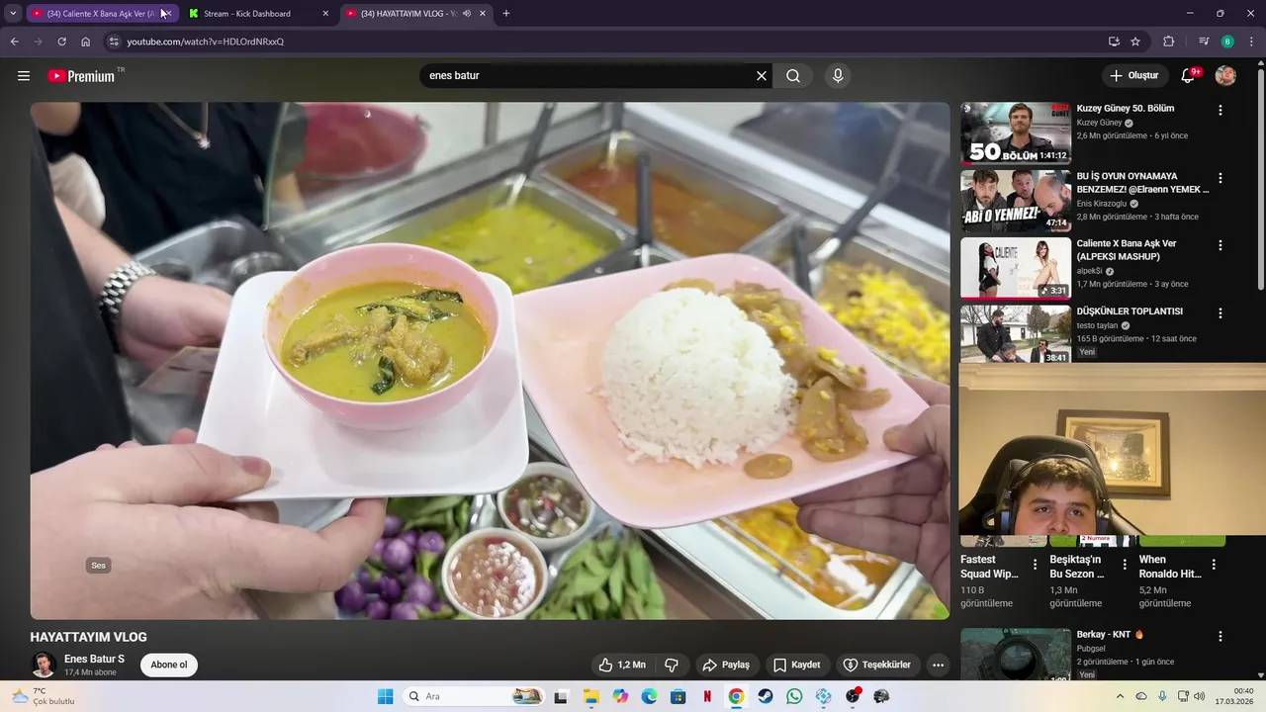Open Berkay - KNT video title
The width and height of the screenshot is (1266, 712).
pyautogui.click(x=1110, y=635)
